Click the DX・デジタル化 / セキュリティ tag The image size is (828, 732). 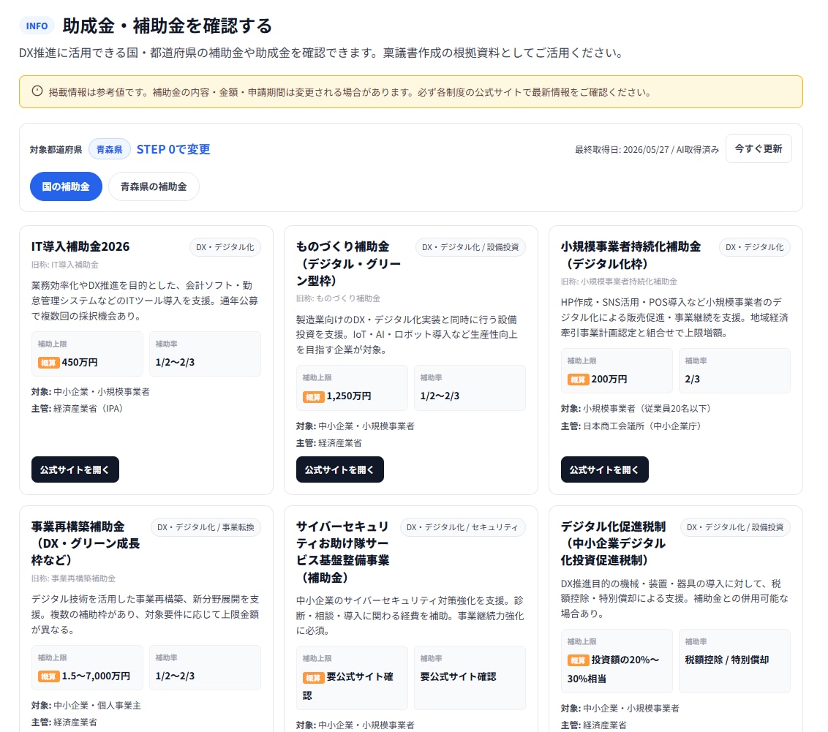(x=462, y=527)
